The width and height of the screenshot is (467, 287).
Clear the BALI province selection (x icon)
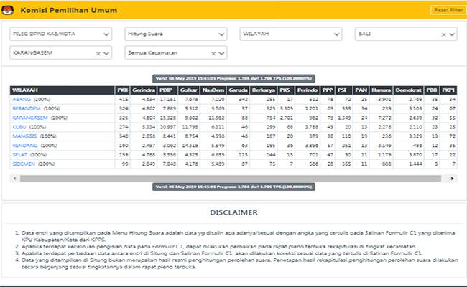tap(443, 34)
